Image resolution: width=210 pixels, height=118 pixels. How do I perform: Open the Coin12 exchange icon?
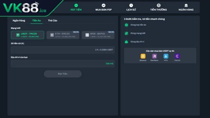[177, 56]
